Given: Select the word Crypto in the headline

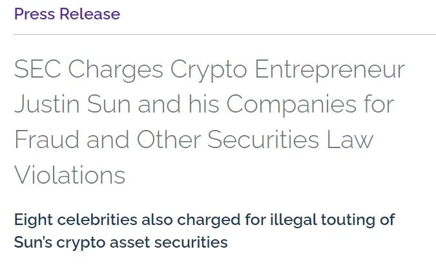Looking at the screenshot, I should 208,70.
